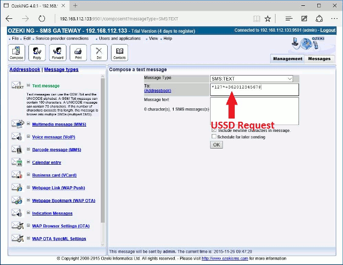The width and height of the screenshot is (343, 265).
Task: Switch to the Messages tab
Action: pos(319,58)
